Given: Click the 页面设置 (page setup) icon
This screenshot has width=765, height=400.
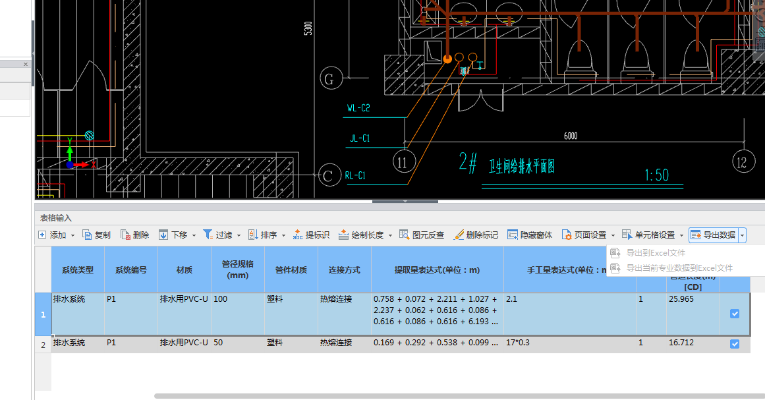Looking at the screenshot, I should pos(567,235).
